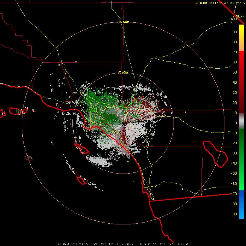
Task: Click the -80 value on the velocity scale
Action: 234,204
